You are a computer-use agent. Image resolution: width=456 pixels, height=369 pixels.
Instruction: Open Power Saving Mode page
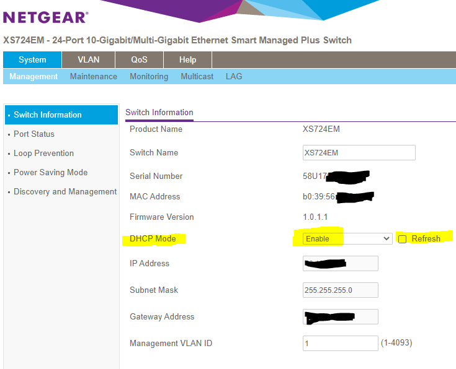point(50,173)
